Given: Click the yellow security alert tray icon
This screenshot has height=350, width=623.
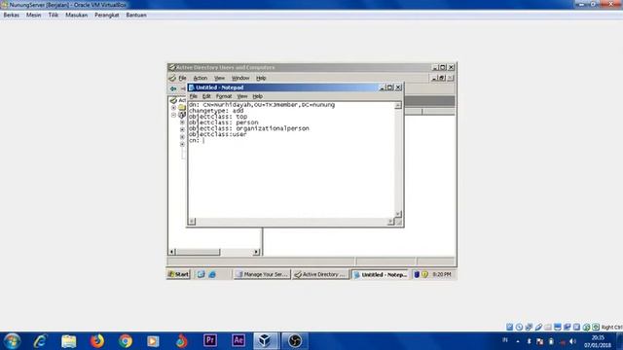Looking at the screenshot, I should click(x=424, y=274).
